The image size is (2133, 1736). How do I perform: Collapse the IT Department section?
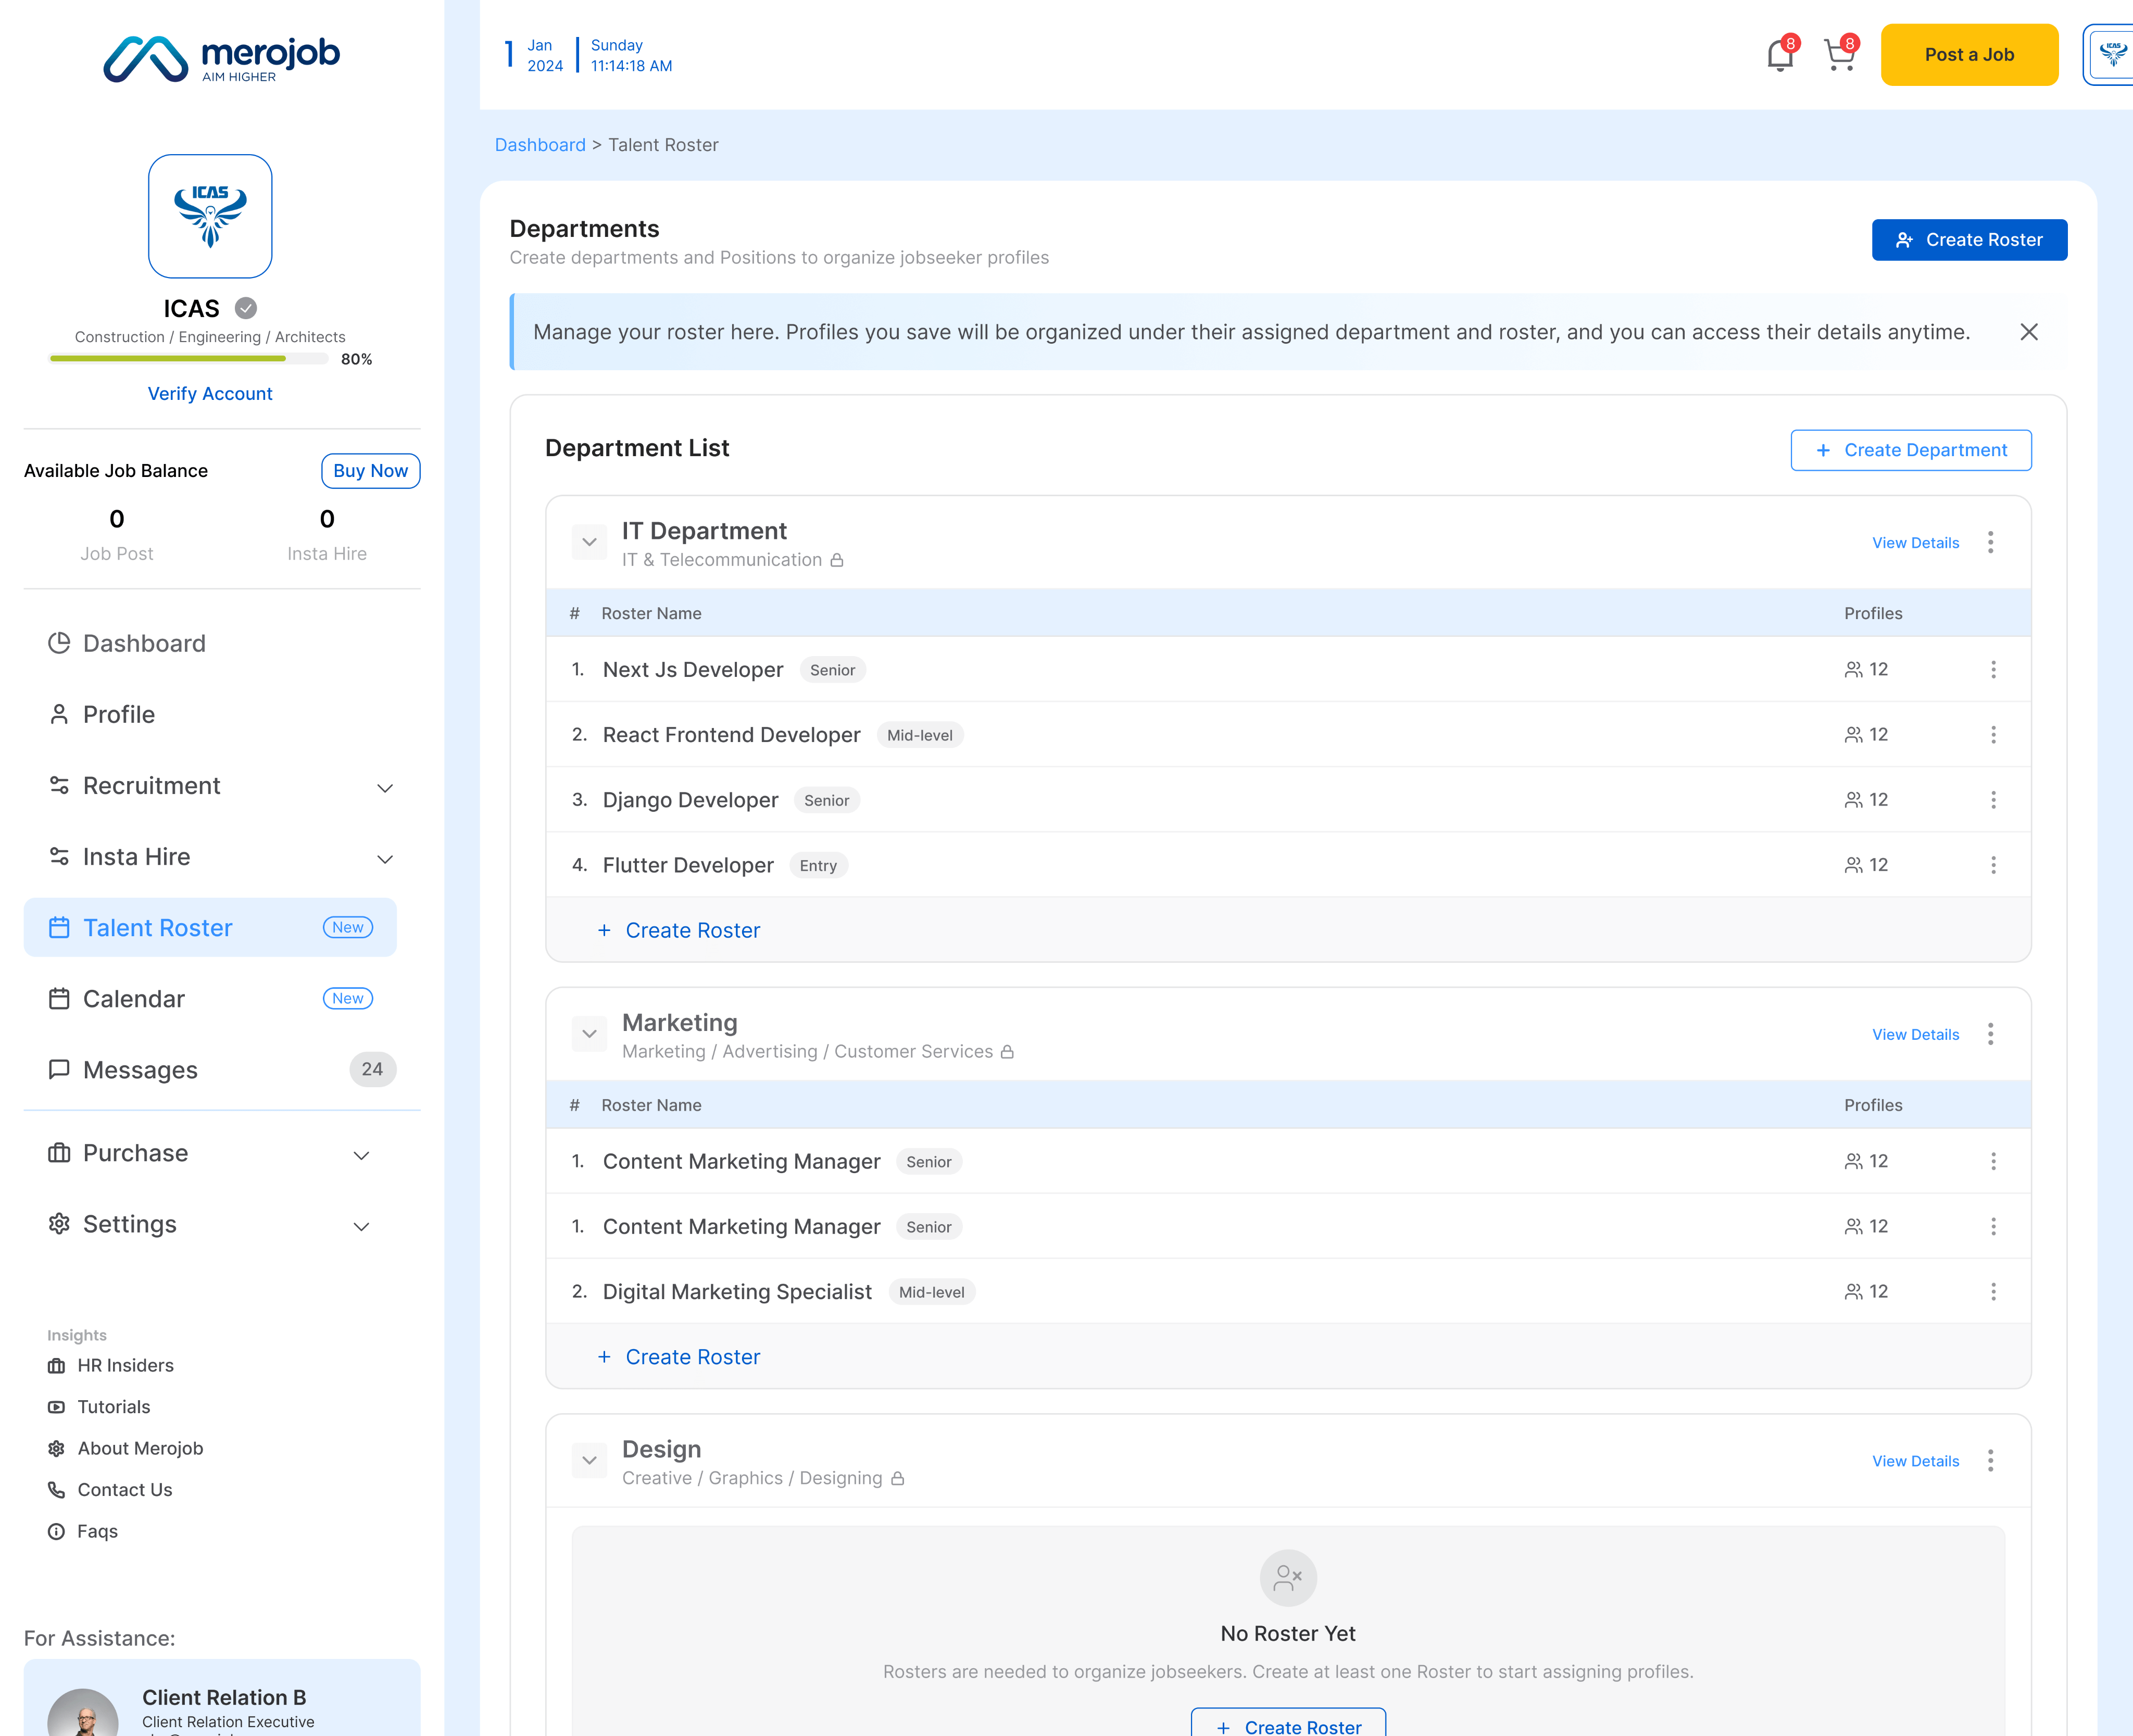coord(589,542)
